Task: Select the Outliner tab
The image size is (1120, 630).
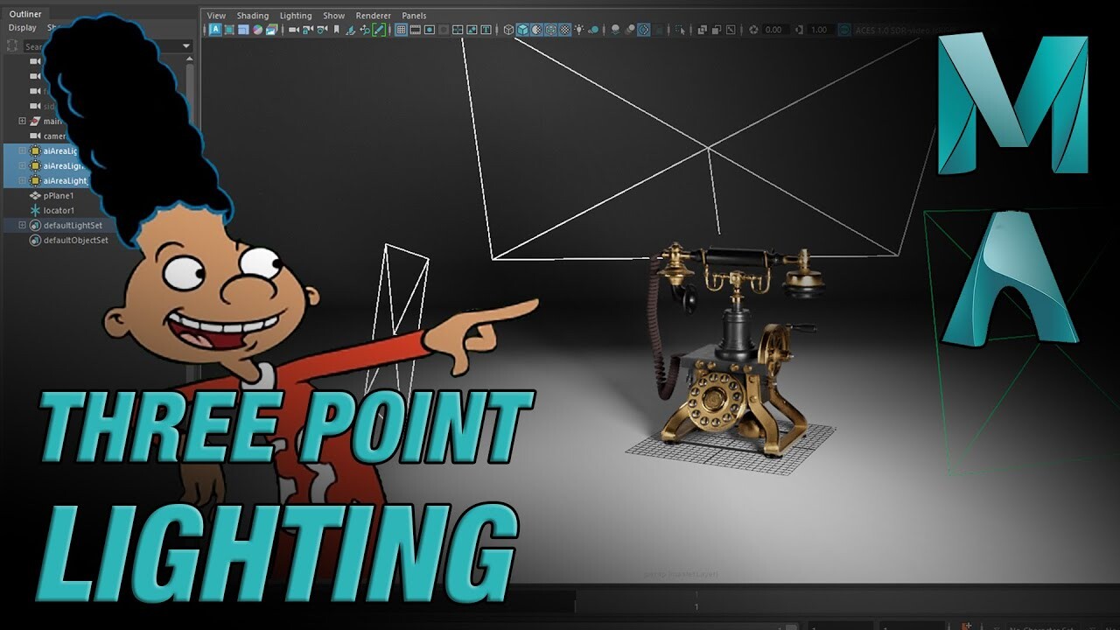Action: coord(25,14)
